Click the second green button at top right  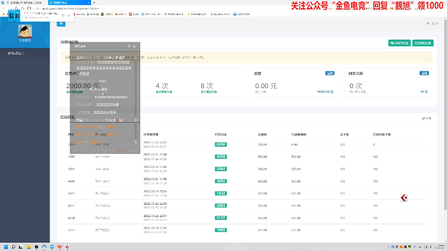[423, 43]
